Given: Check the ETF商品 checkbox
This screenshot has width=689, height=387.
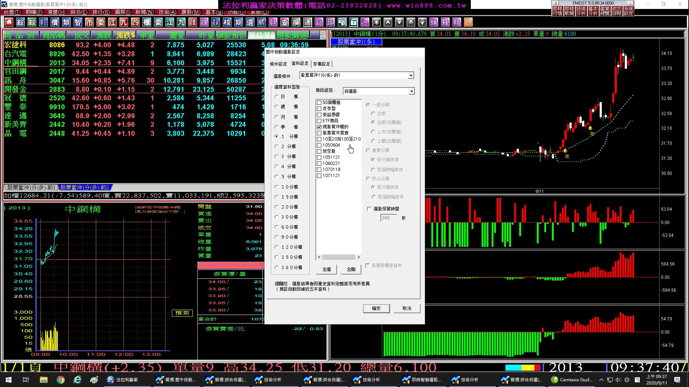Looking at the screenshot, I should [319, 121].
